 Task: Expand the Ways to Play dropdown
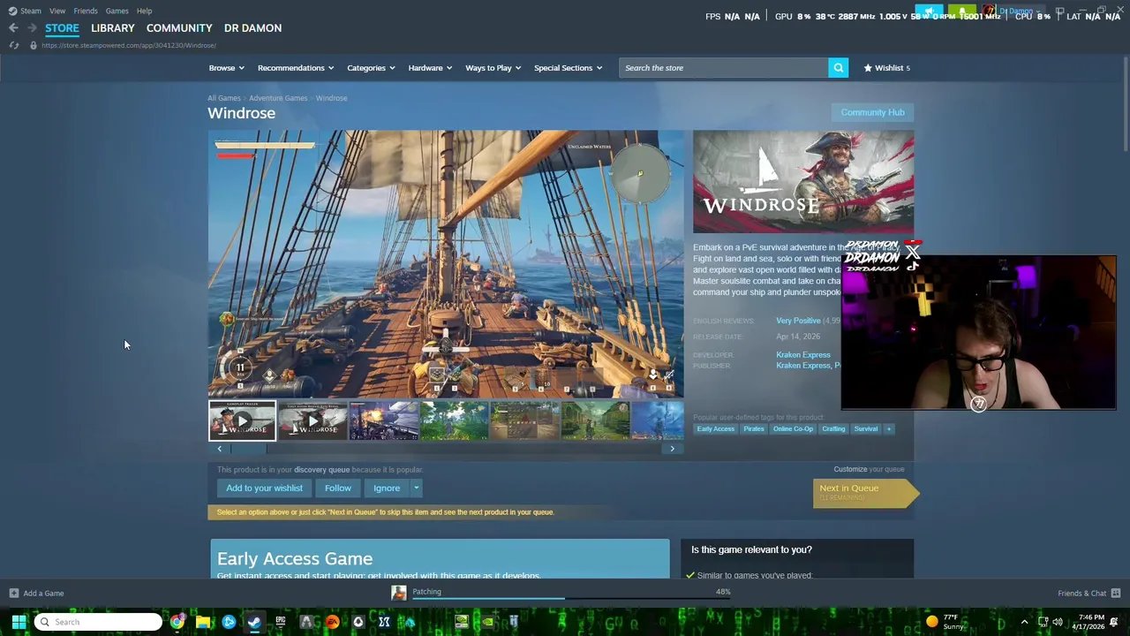(493, 68)
